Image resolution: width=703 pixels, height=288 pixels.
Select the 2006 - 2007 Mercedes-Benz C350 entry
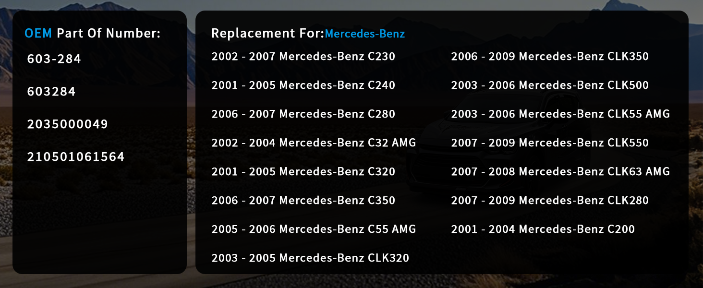click(303, 201)
